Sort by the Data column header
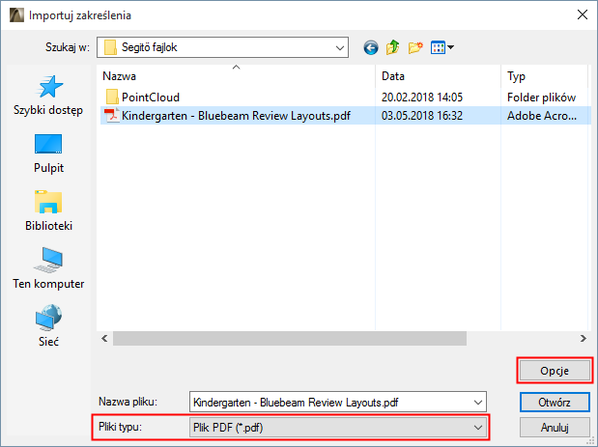 [x=438, y=76]
